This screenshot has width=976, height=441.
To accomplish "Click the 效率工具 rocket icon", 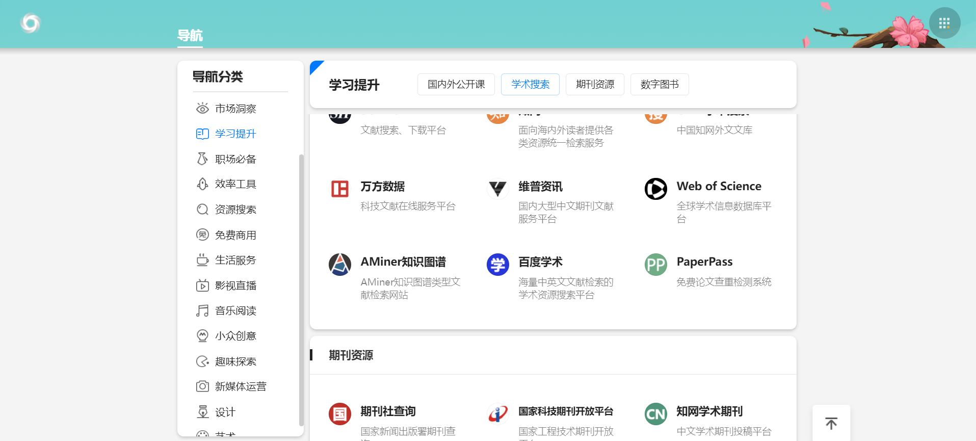I will [x=202, y=184].
